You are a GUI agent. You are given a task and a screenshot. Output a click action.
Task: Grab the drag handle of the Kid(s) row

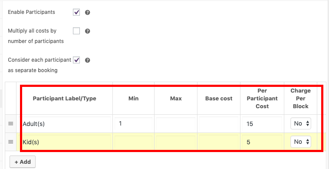click(x=11, y=142)
